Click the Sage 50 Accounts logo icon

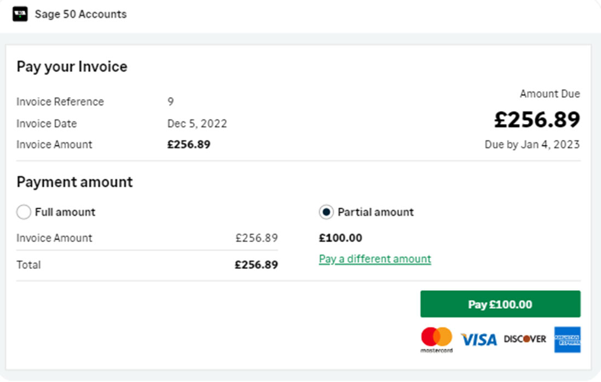[20, 14]
